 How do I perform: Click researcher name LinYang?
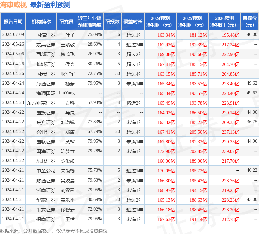pyautogui.click(x=67, y=93)
